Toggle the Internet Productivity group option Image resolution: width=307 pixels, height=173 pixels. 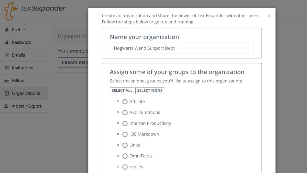tap(125, 123)
